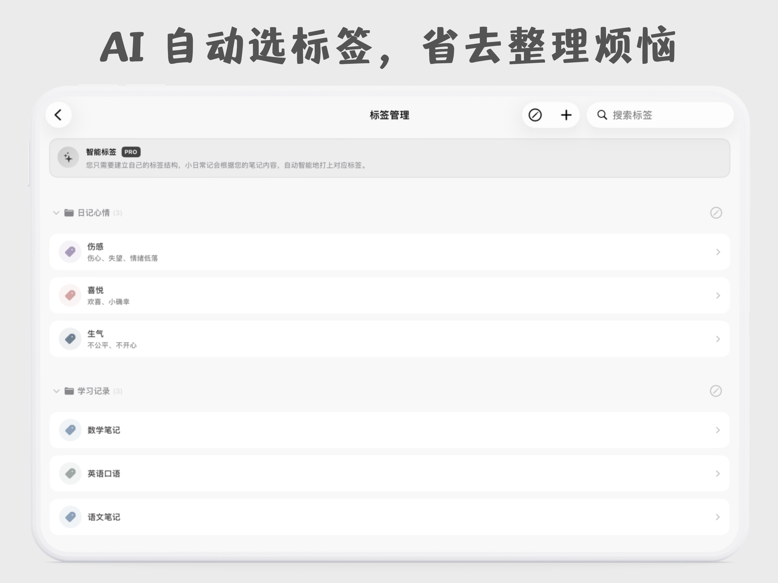Expand 英语口语 row right chevron
The width and height of the screenshot is (778, 583).
coord(718,474)
